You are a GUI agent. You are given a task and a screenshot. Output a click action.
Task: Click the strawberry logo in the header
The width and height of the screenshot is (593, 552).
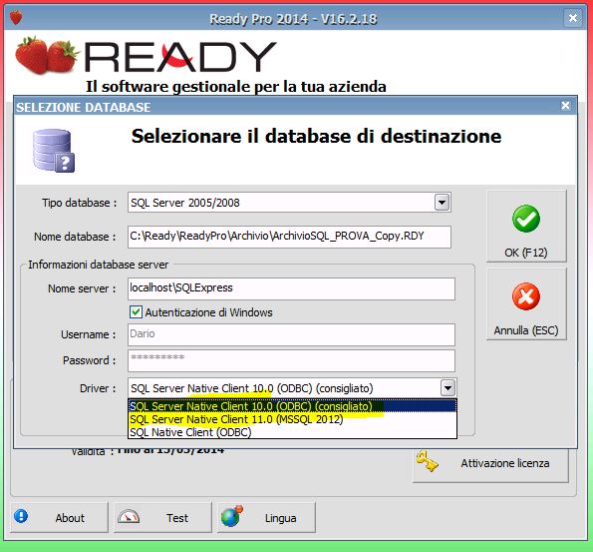tap(47, 55)
